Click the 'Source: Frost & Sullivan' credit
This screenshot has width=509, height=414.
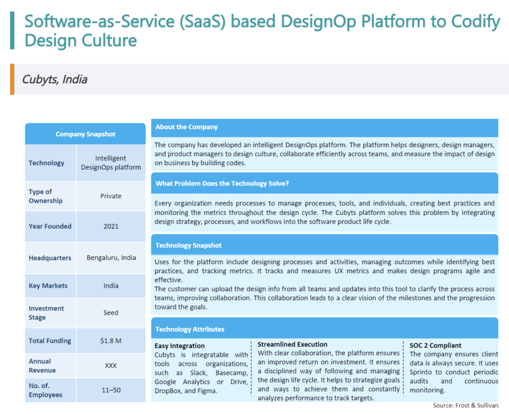point(465,405)
